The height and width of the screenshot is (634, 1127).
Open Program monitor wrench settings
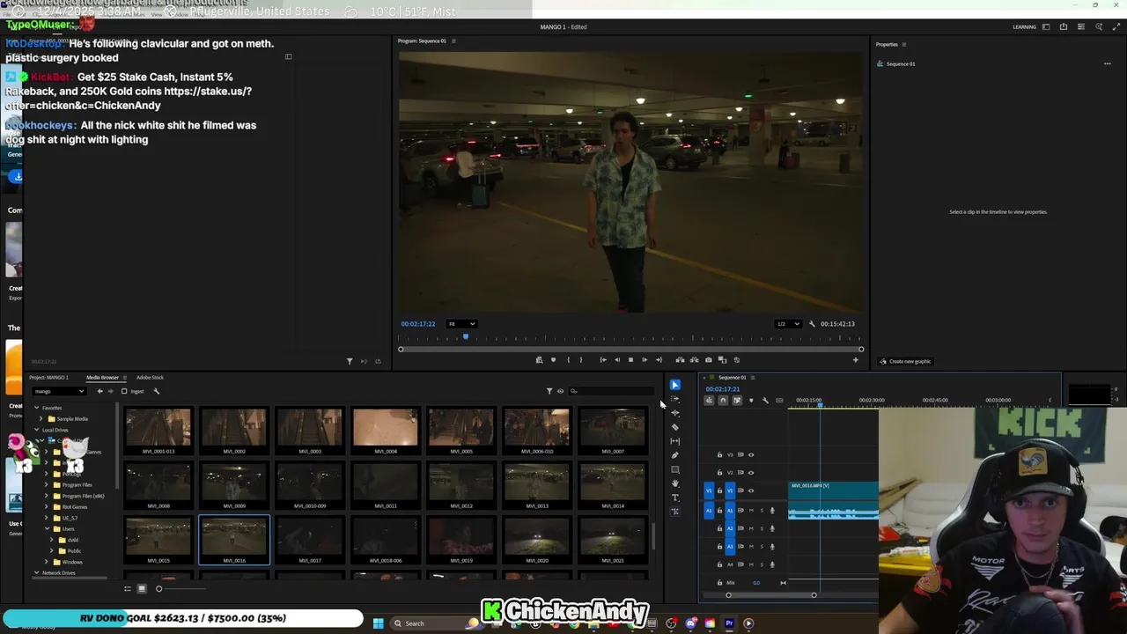coord(812,324)
